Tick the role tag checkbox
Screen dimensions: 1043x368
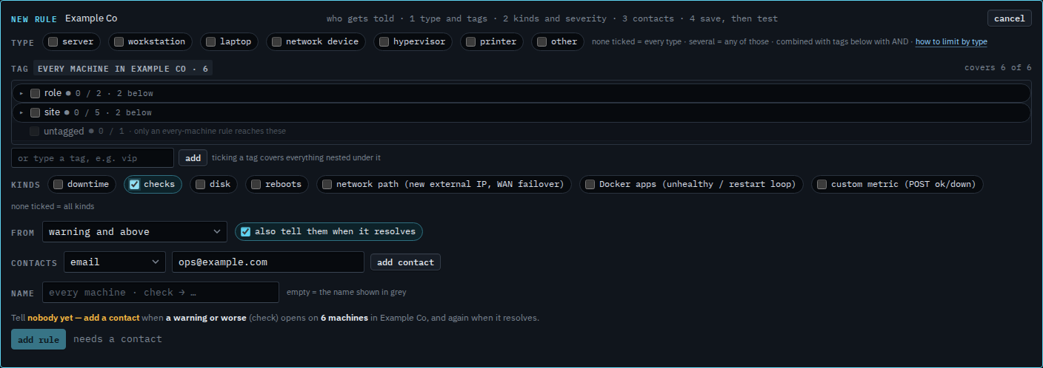35,94
